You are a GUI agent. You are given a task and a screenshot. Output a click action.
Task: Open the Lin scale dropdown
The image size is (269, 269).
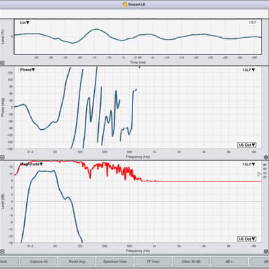pyautogui.click(x=25, y=23)
